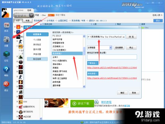165x124 pixels.
Task: Select the 血腥的好时光 game icon
Action: [x=20, y=107]
